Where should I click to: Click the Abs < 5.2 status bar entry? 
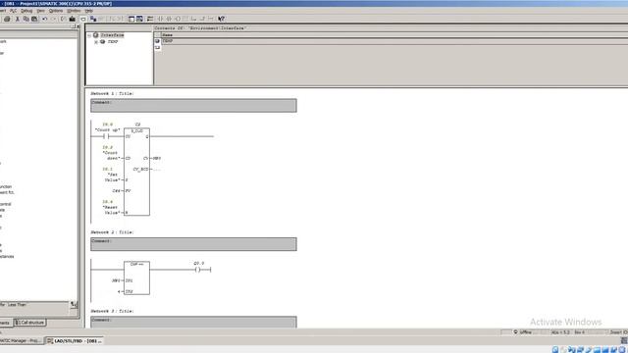pyautogui.click(x=560, y=332)
